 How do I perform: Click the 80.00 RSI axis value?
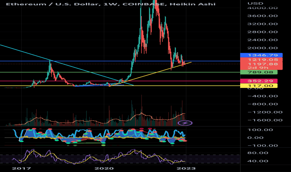(258, 153)
